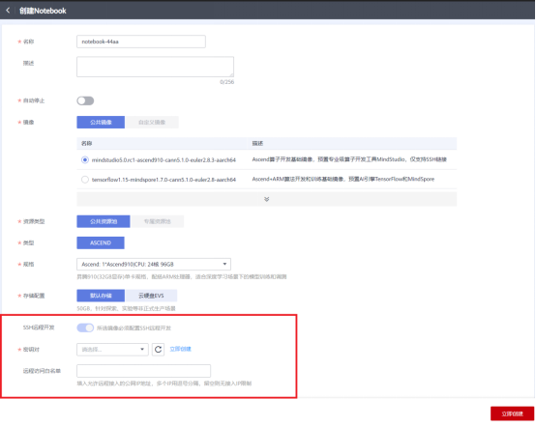Switch to the public image tab

[x=101, y=122]
